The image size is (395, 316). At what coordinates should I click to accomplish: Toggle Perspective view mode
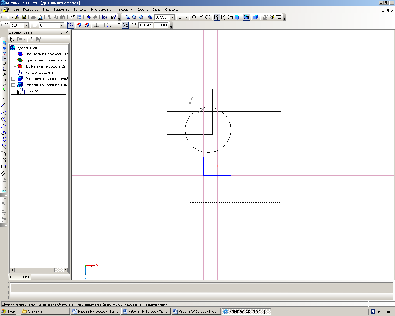[x=256, y=17]
